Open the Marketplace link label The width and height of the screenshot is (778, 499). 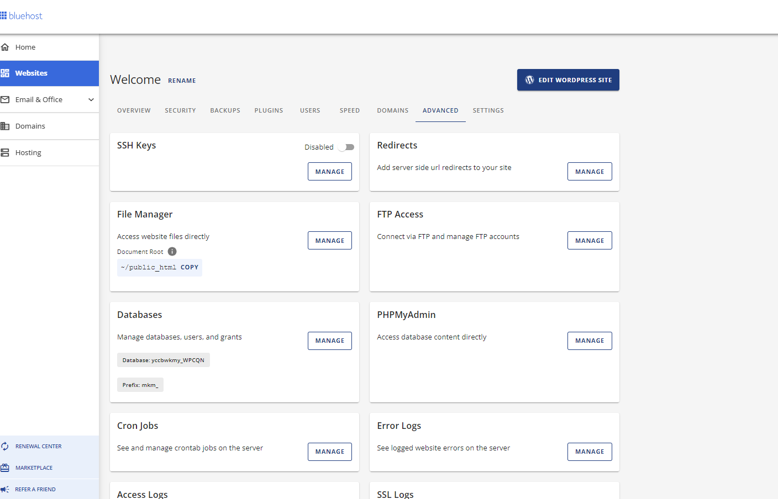tap(34, 468)
